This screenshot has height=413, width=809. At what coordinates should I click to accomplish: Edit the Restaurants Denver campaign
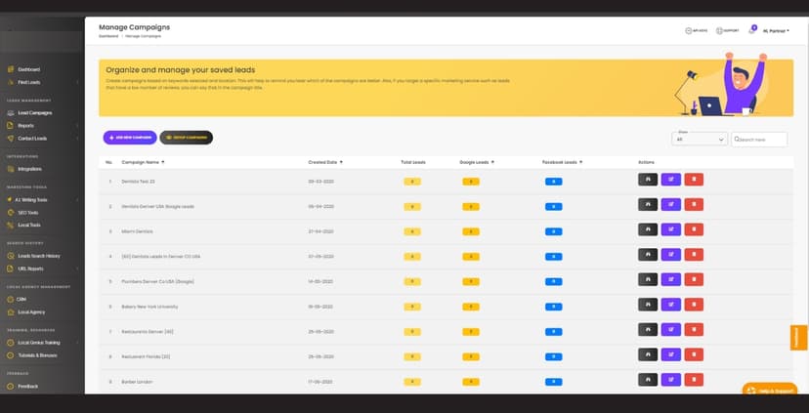pos(670,329)
